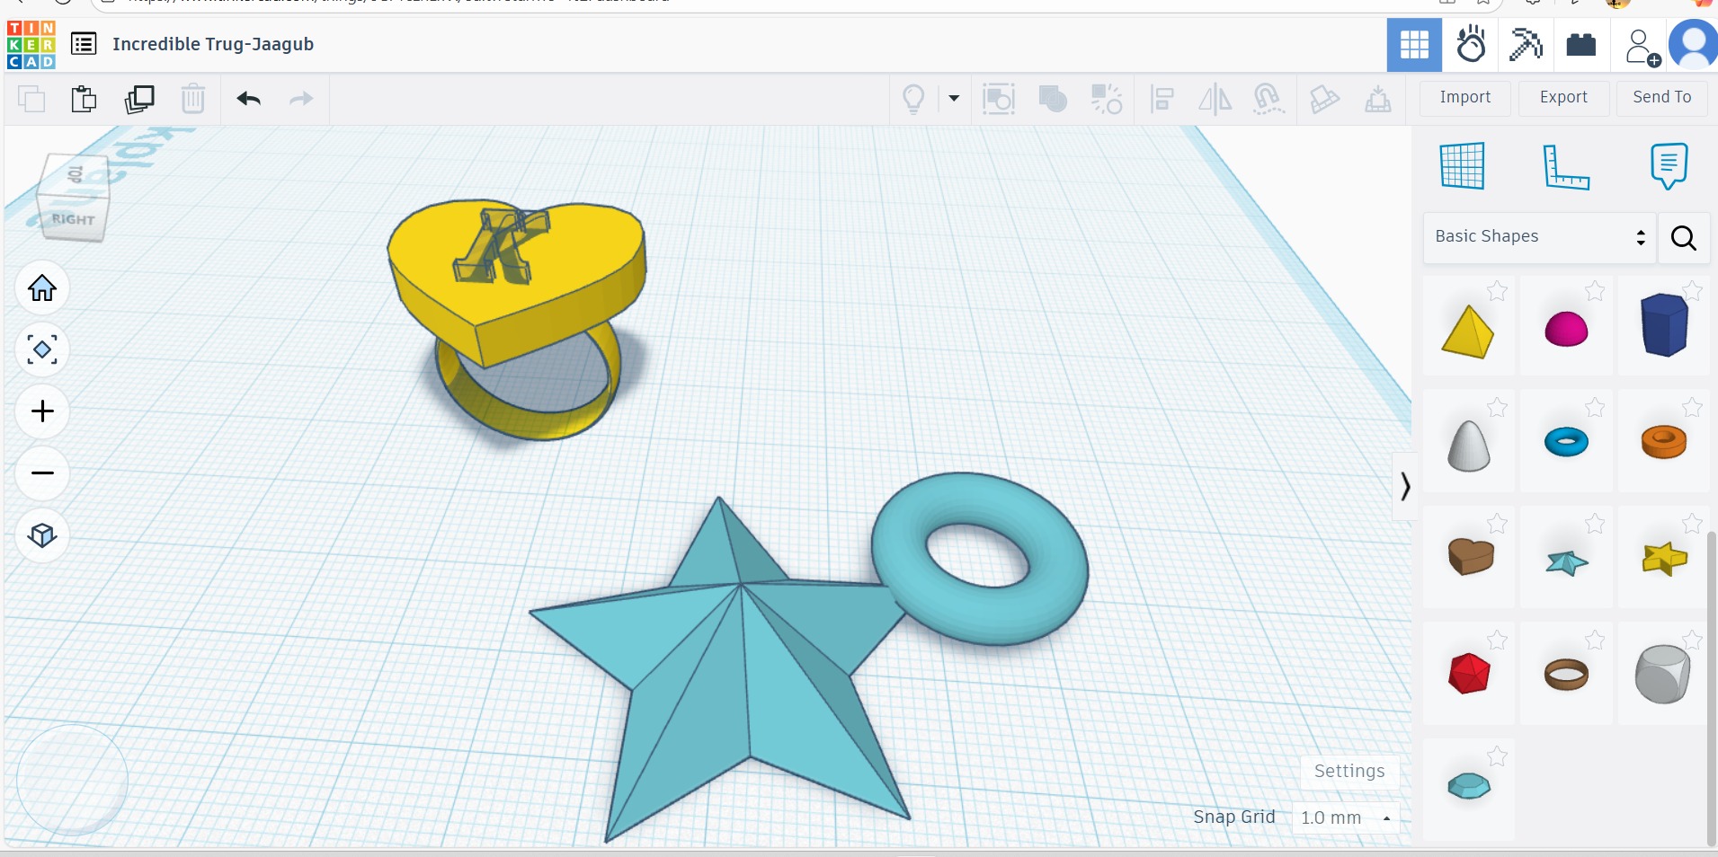Pick the yellow Star shape thumbnail
This screenshot has width=1718, height=857.
point(1664,559)
